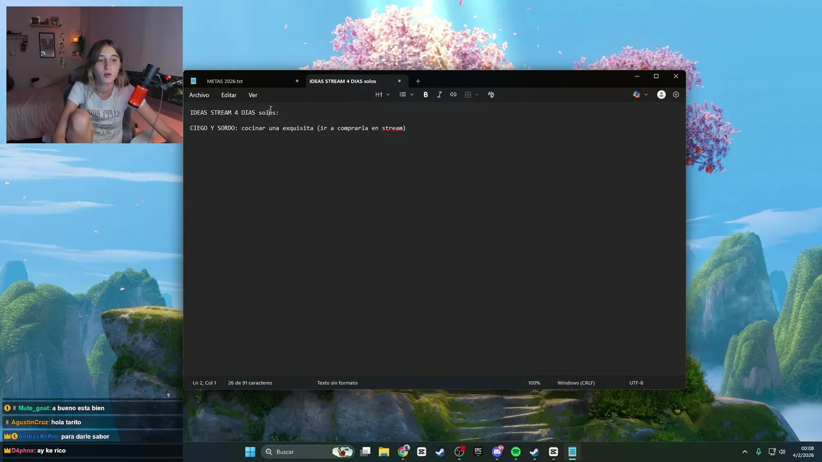Open the Archivo menu
Image resolution: width=822 pixels, height=462 pixels.
199,95
